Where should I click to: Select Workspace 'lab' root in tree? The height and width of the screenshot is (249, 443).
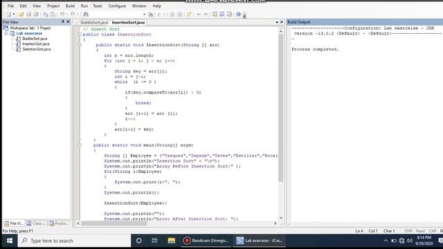pyautogui.click(x=30, y=28)
